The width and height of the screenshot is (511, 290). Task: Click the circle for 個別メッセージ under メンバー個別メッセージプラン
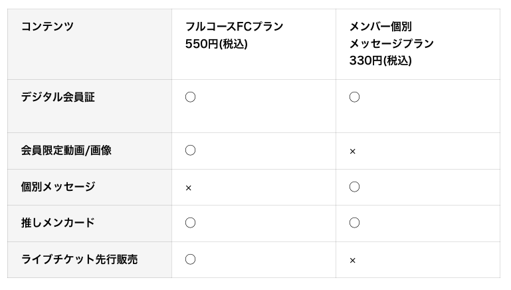[x=354, y=187]
